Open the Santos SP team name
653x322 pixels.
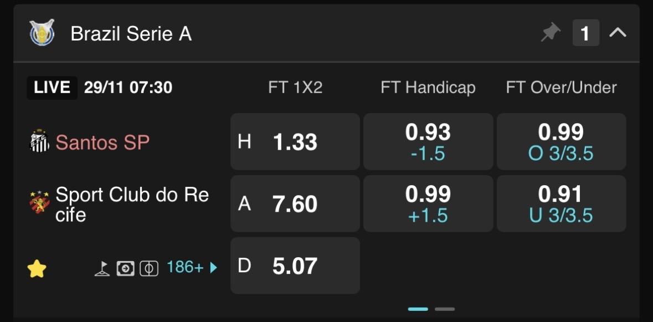(102, 142)
